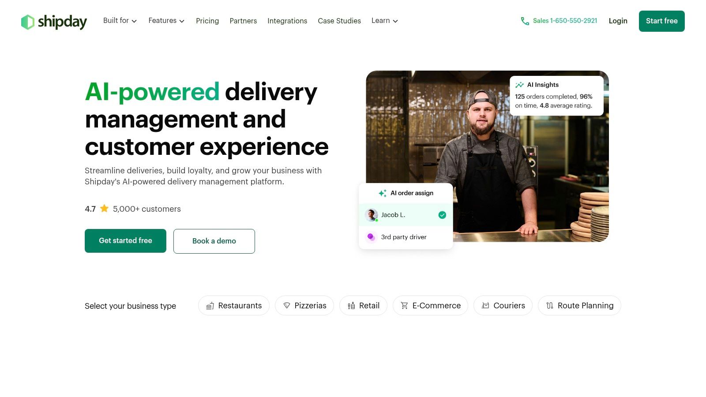Image resolution: width=706 pixels, height=397 pixels.
Task: Click the AI order assign sparkle icon
Action: 383,193
